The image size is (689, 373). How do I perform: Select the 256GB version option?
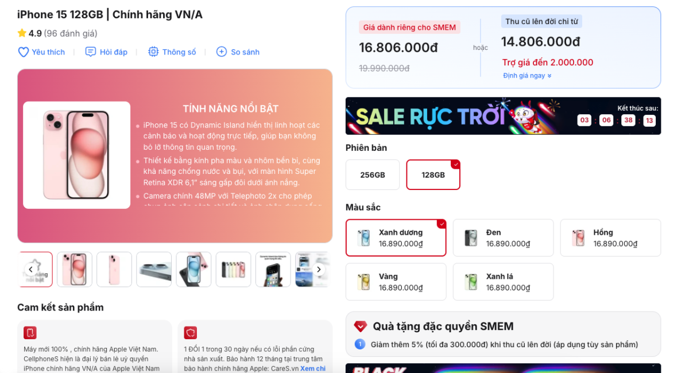pos(373,175)
